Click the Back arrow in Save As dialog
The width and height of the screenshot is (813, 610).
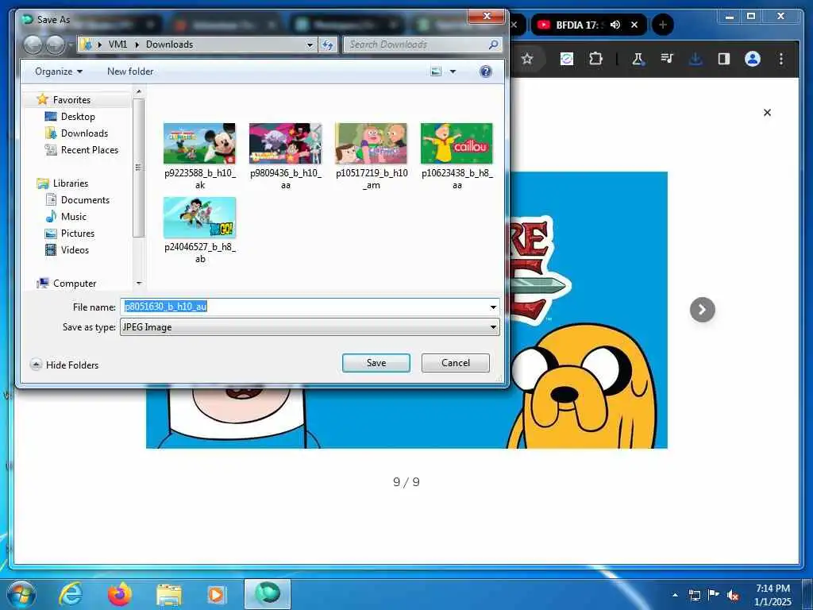tap(33, 45)
